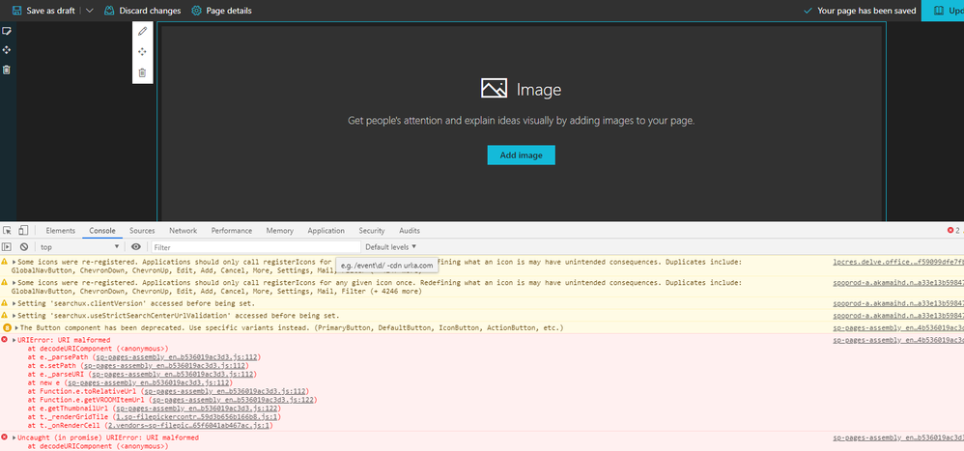Show the console sidebar icon

point(8,247)
